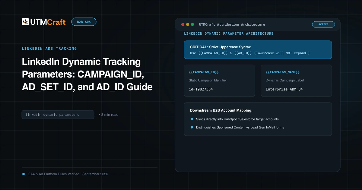The height and width of the screenshot is (190, 362).
Task: Click the LINKEDIN ADS TRACKING category label
Action: [49, 49]
